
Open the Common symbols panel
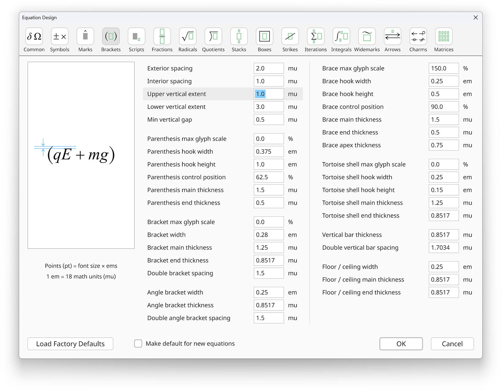click(34, 39)
